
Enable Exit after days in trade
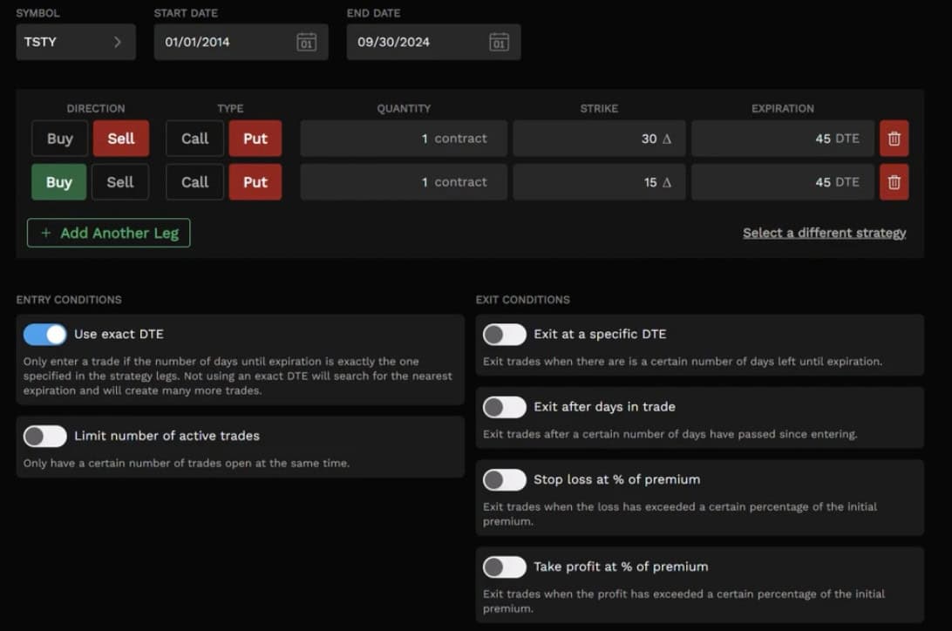pos(504,407)
